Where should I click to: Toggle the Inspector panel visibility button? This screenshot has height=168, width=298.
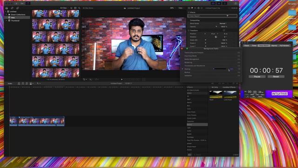[224, 3]
